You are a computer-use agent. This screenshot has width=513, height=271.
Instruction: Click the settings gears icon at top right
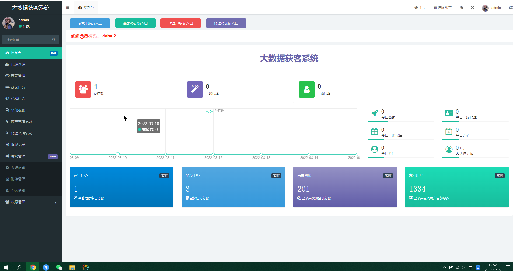tap(510, 8)
